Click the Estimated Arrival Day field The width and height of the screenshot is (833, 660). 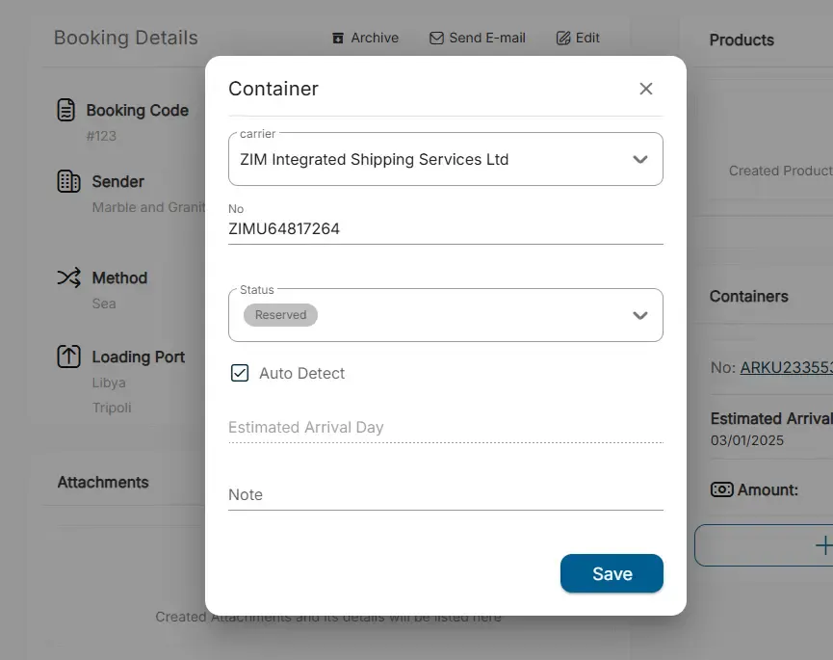pyautogui.click(x=446, y=427)
